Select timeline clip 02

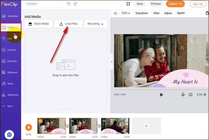tap(83, 126)
